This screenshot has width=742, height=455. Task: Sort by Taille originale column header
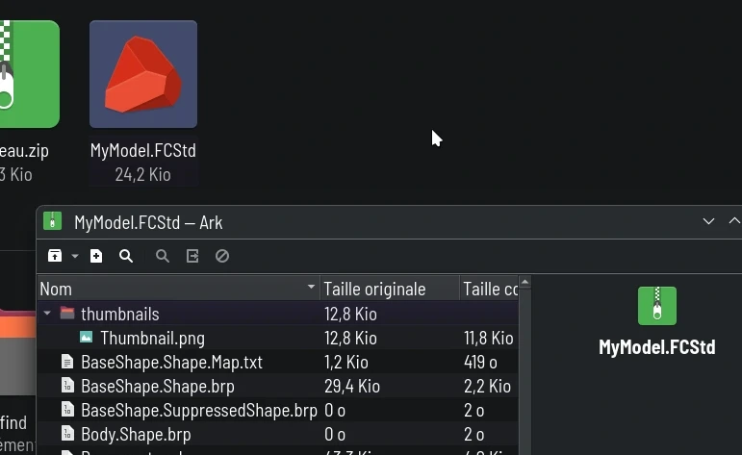pos(374,289)
